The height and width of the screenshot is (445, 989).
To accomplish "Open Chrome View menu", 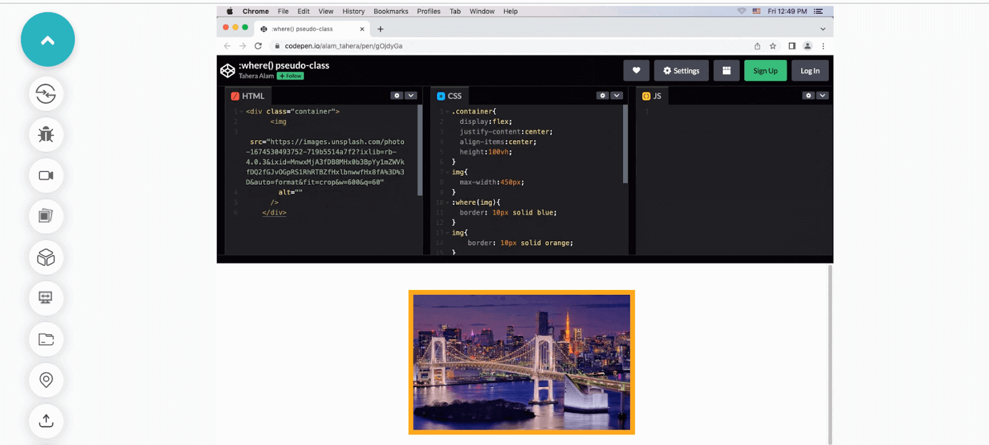I will pos(326,11).
